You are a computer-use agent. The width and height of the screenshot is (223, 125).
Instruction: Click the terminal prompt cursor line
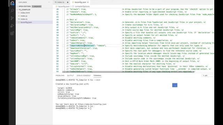[74, 108]
